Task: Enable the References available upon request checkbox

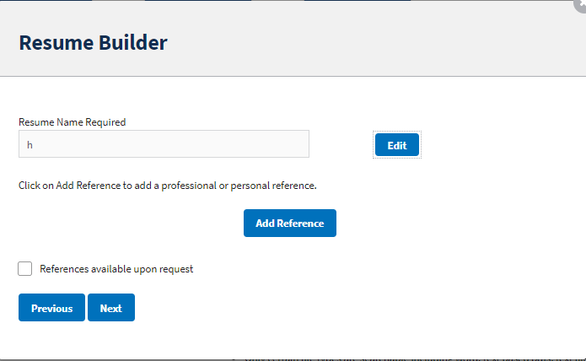Action: (x=25, y=269)
